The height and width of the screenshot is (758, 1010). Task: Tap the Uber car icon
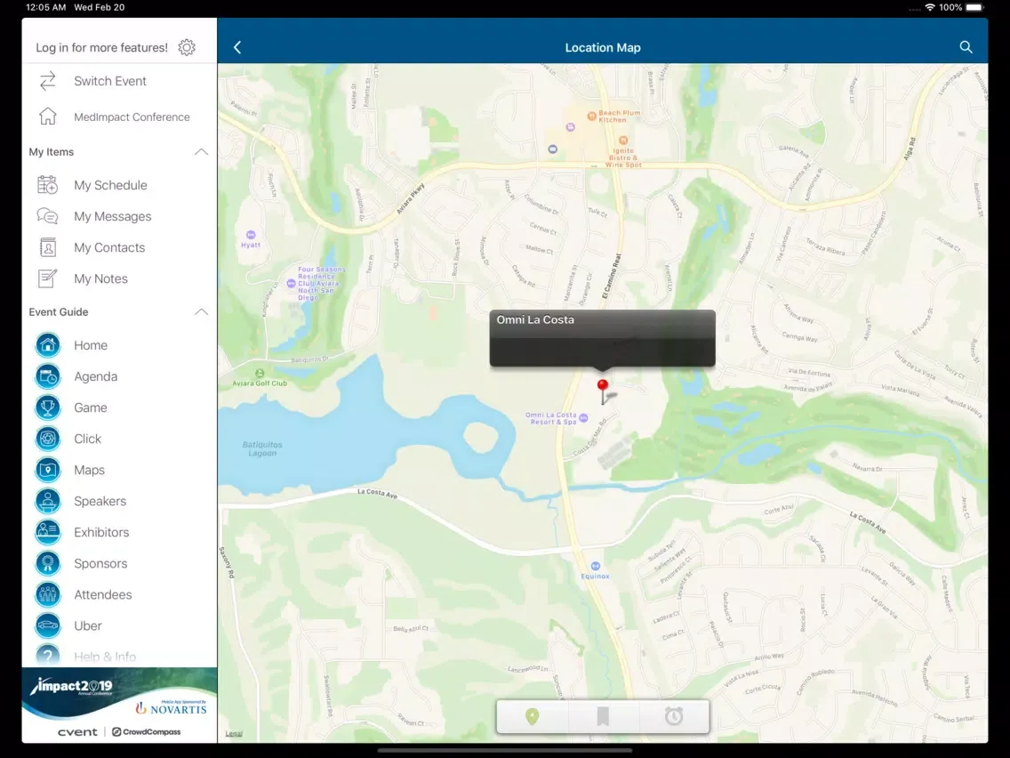(x=48, y=625)
